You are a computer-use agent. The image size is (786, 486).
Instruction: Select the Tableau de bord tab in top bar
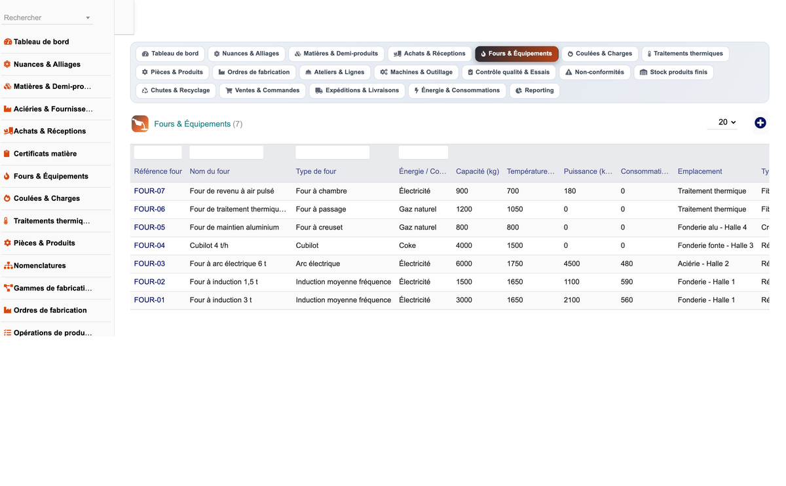point(170,54)
